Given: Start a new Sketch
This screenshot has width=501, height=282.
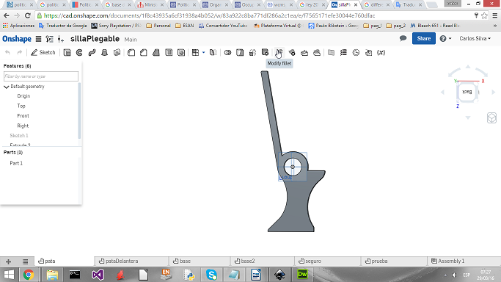Looking at the screenshot, I should point(43,52).
